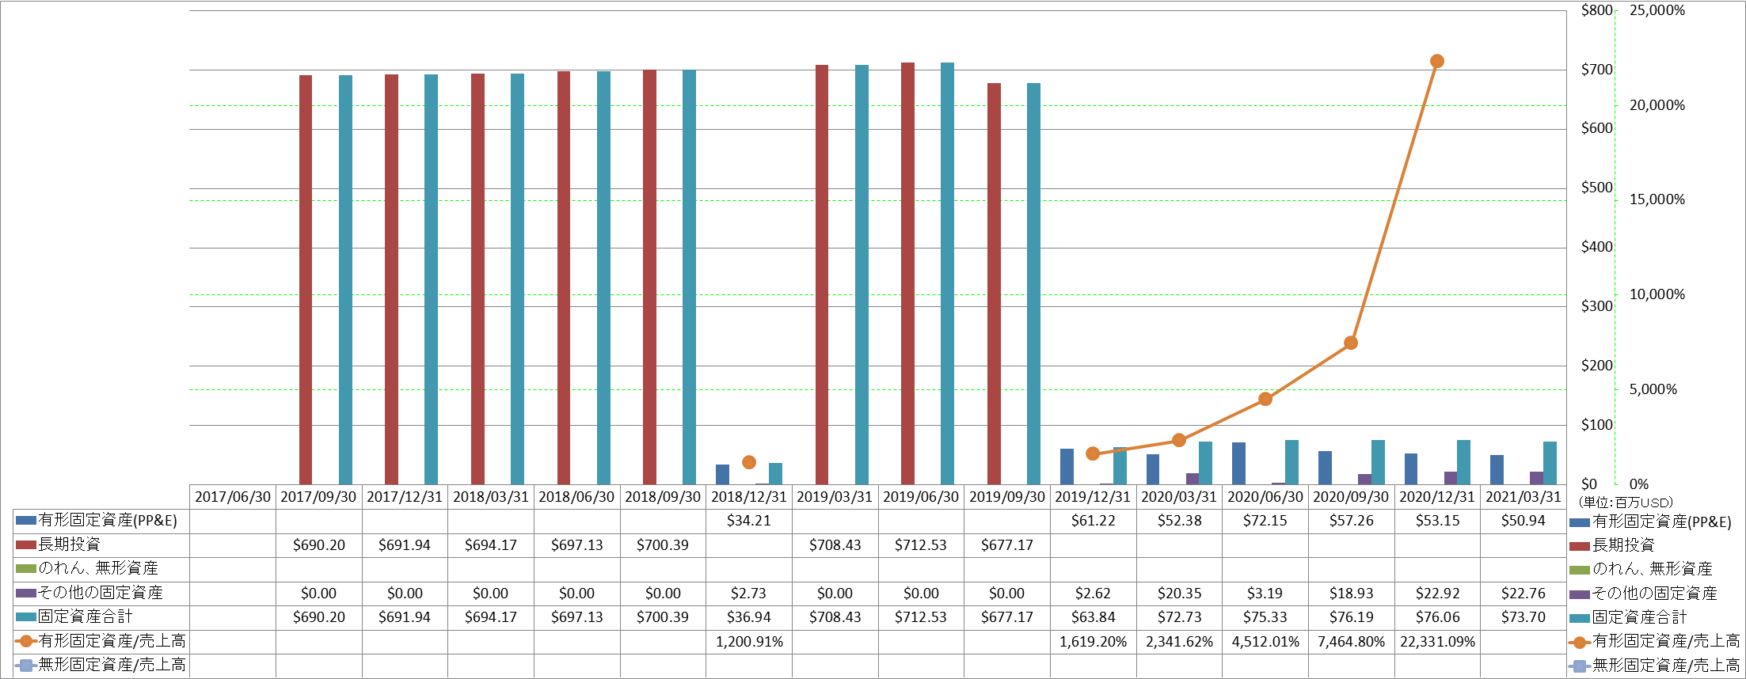Select the $61.22 cell in the PP&E row
The width and height of the screenshot is (1746, 679).
click(1093, 521)
